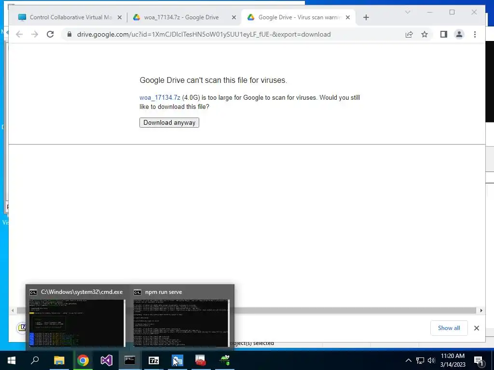The height and width of the screenshot is (370, 494).
Task: Open the Windows Start menu
Action: pos(12,360)
